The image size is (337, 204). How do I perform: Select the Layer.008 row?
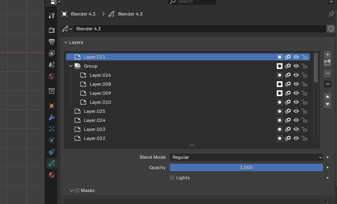[x=188, y=84]
